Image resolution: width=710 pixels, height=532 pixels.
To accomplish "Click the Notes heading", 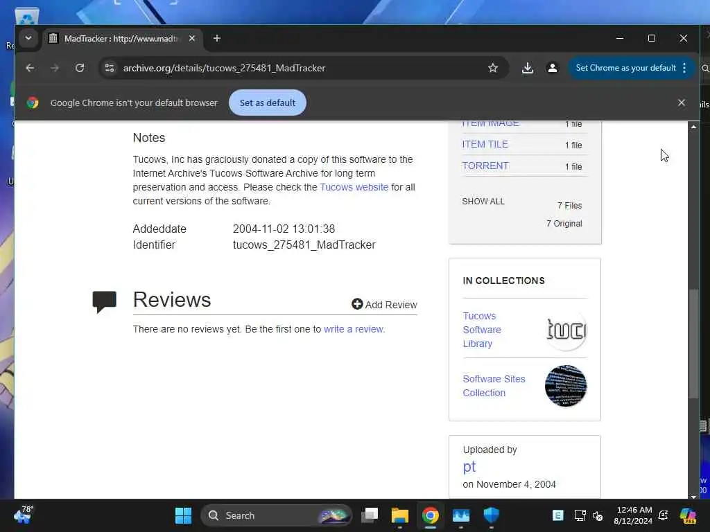I will pyautogui.click(x=149, y=138).
